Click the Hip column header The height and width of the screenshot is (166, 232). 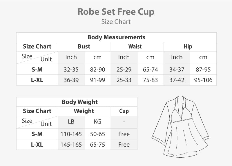click(188, 47)
